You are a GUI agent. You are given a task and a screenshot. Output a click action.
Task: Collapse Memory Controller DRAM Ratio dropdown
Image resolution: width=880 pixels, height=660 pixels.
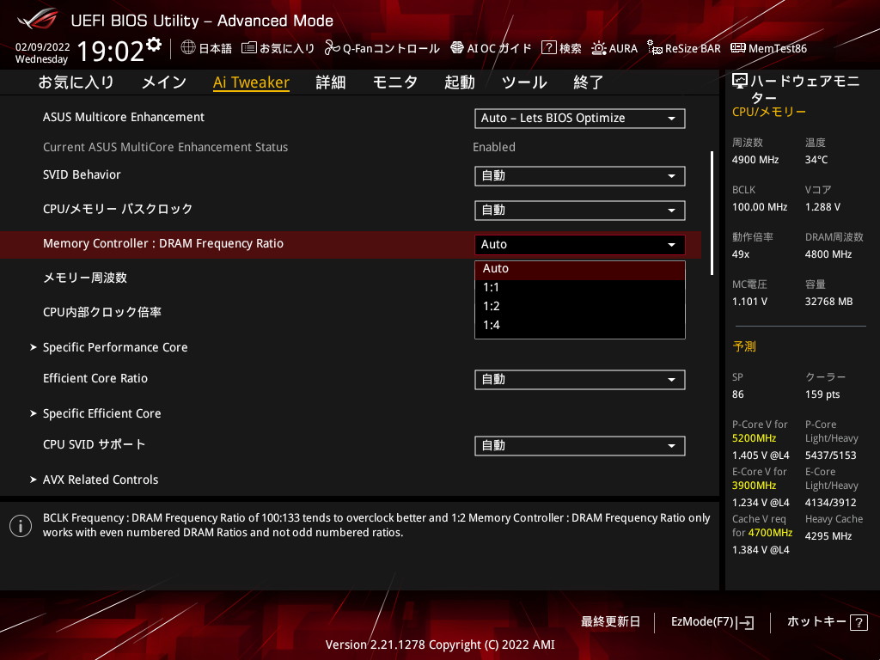(x=580, y=245)
